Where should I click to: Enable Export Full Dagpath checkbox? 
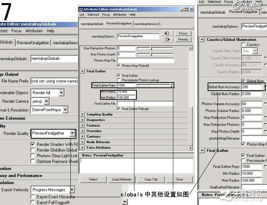pos(33,202)
